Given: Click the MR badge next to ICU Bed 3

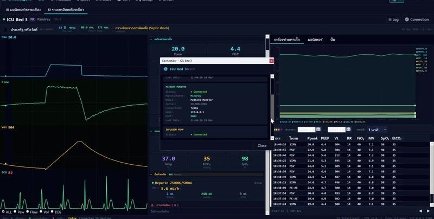Looking at the screenshot, I should [33, 20].
